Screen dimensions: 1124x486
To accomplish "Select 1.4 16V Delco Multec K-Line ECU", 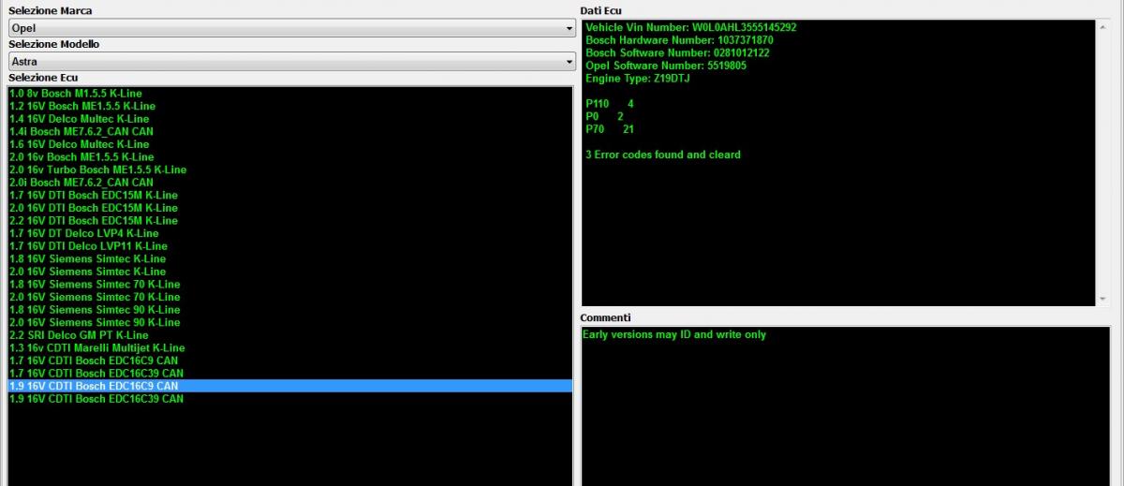I will click(x=290, y=119).
